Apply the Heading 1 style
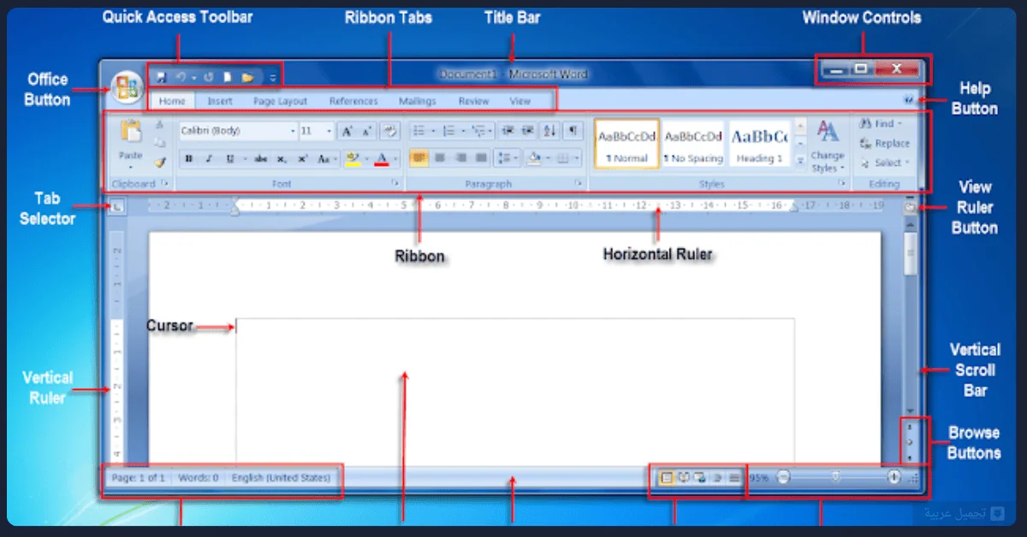The image size is (1027, 537). [x=759, y=143]
